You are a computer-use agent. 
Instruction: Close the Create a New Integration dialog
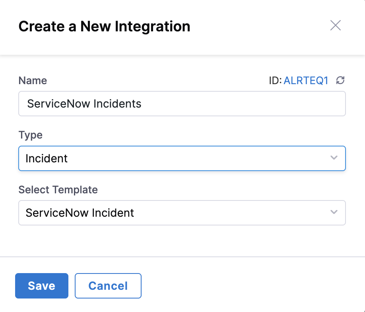336,26
